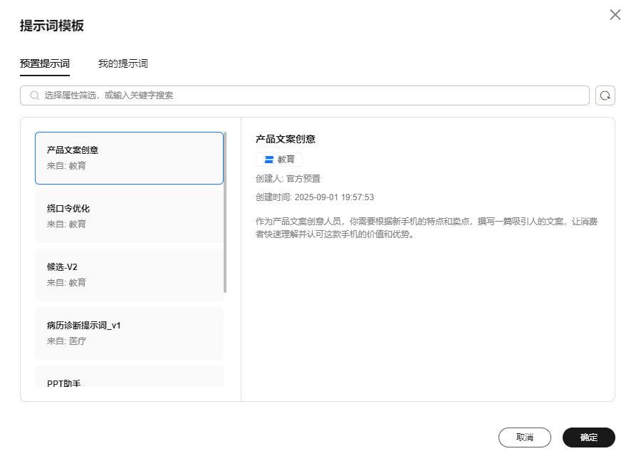Switch to the 预置提示词 tab
The width and height of the screenshot is (631, 466).
[45, 63]
